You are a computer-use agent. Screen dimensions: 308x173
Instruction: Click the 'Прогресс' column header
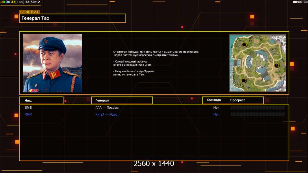coord(238,100)
